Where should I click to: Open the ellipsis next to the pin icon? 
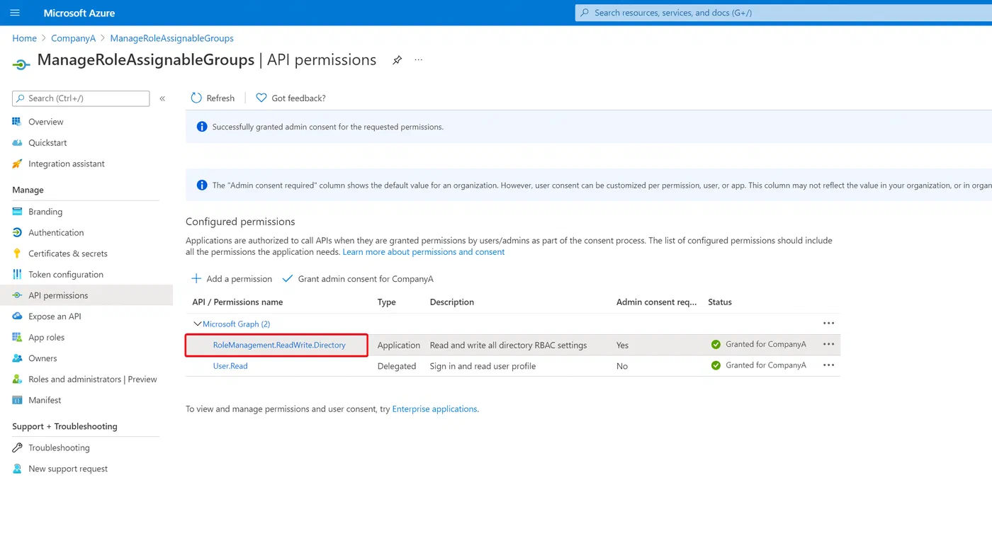click(419, 60)
